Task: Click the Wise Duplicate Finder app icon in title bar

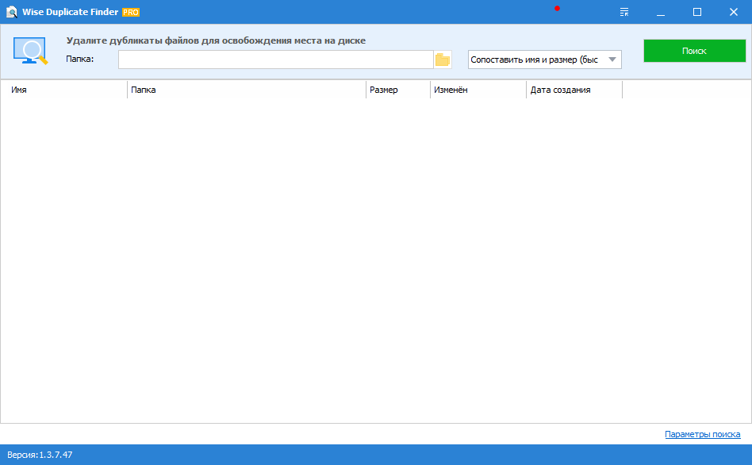Action: pyautogui.click(x=12, y=13)
